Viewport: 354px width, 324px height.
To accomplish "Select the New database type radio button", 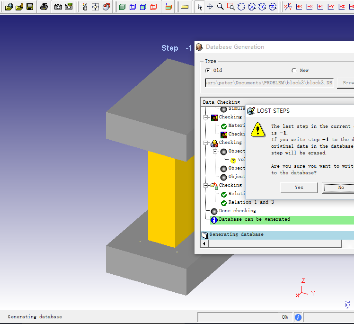I will (294, 71).
